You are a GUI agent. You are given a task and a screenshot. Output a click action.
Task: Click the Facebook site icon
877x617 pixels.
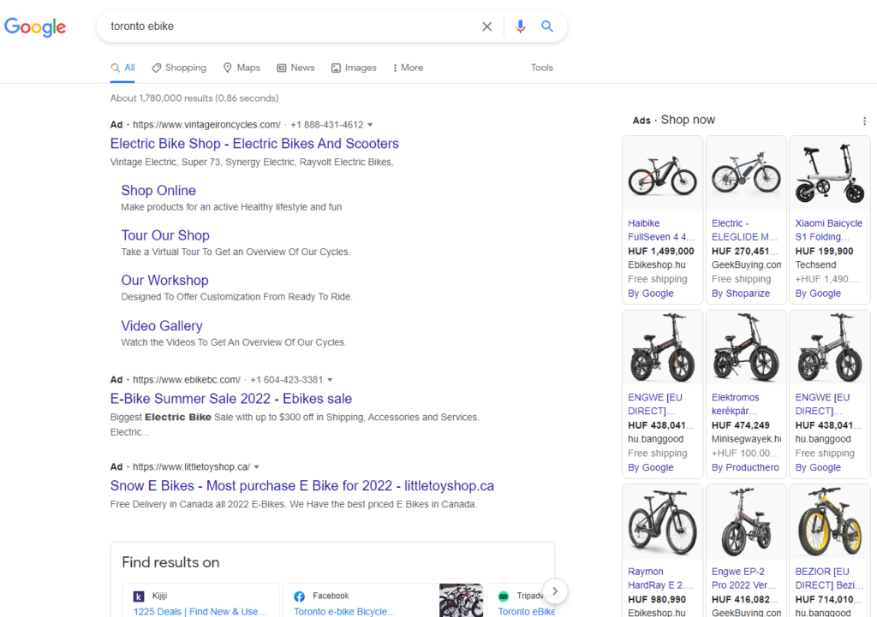[299, 596]
